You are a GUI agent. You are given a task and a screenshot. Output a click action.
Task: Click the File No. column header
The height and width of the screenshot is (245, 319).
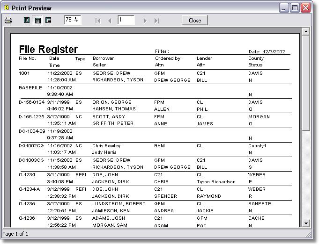[x=27, y=58]
